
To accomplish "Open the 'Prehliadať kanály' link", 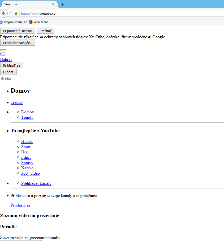I will coord(36,183).
